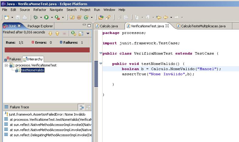Click the Rerun last test icon
Image resolution: width=239 pixels, height=142 pixels.
[x=73, y=33]
